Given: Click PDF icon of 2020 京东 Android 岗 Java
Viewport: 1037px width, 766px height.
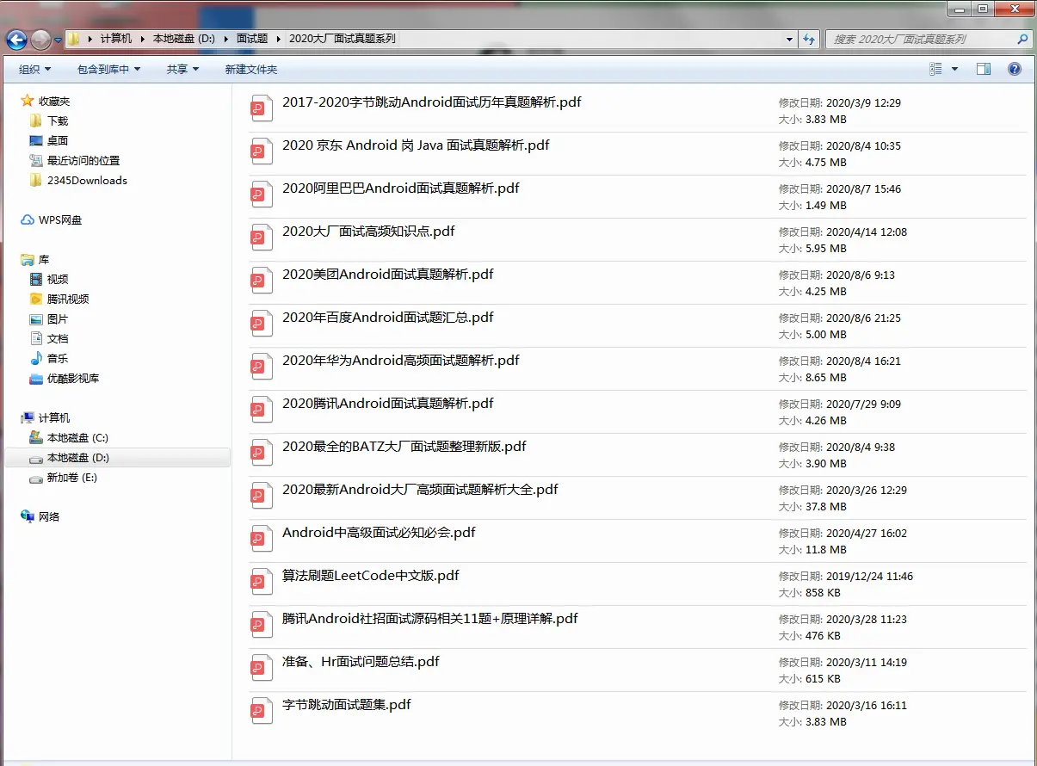Looking at the screenshot, I should click(x=261, y=151).
